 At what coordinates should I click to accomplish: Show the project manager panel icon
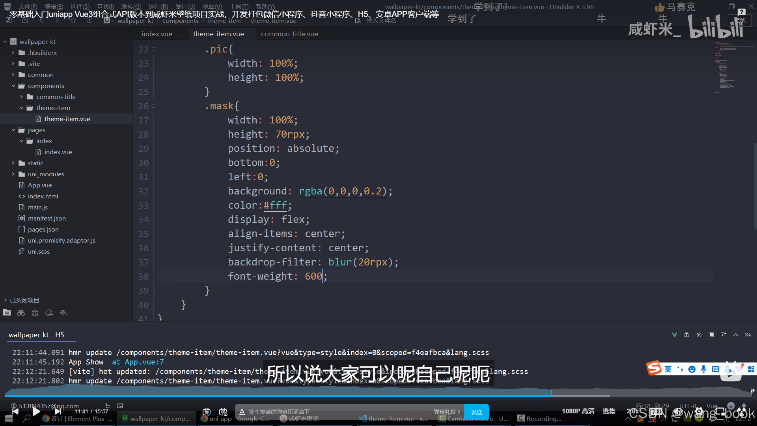click(x=7, y=313)
